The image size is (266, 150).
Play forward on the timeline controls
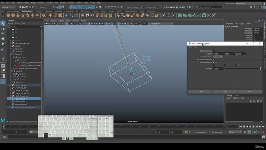254,127
